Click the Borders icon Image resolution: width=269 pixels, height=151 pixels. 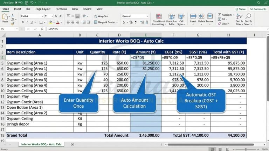pos(41,22)
